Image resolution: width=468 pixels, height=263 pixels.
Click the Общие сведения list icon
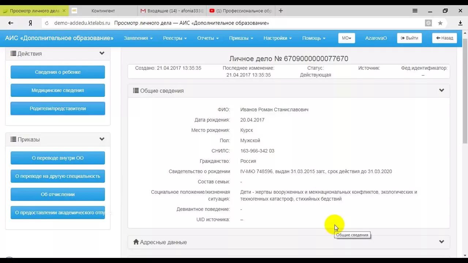[136, 91]
